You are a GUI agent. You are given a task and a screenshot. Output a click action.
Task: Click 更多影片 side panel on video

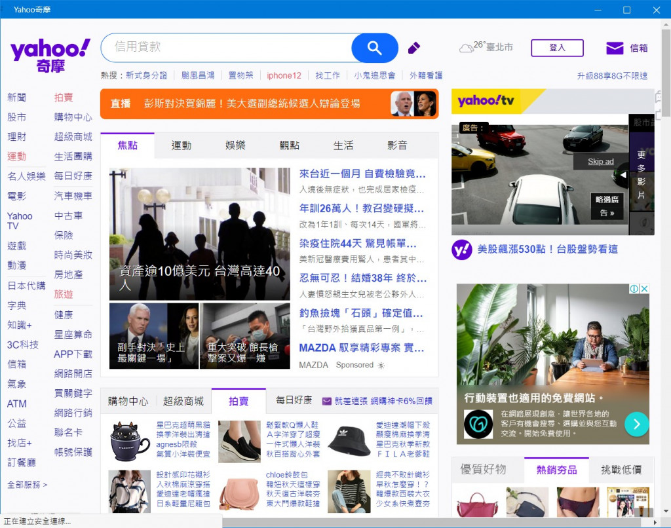point(642,174)
